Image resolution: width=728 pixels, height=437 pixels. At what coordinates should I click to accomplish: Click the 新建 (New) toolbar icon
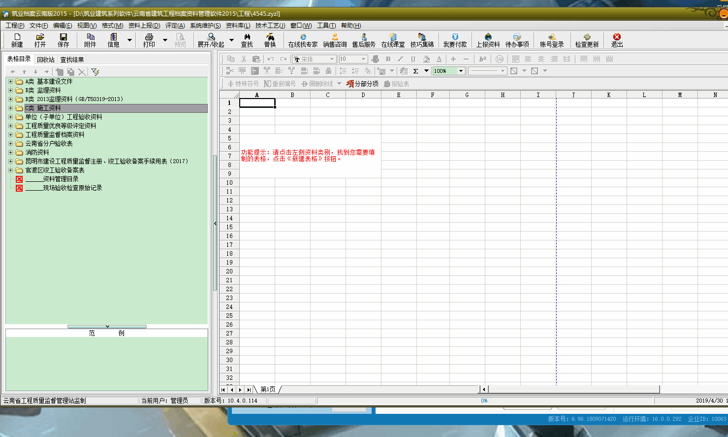coord(17,40)
